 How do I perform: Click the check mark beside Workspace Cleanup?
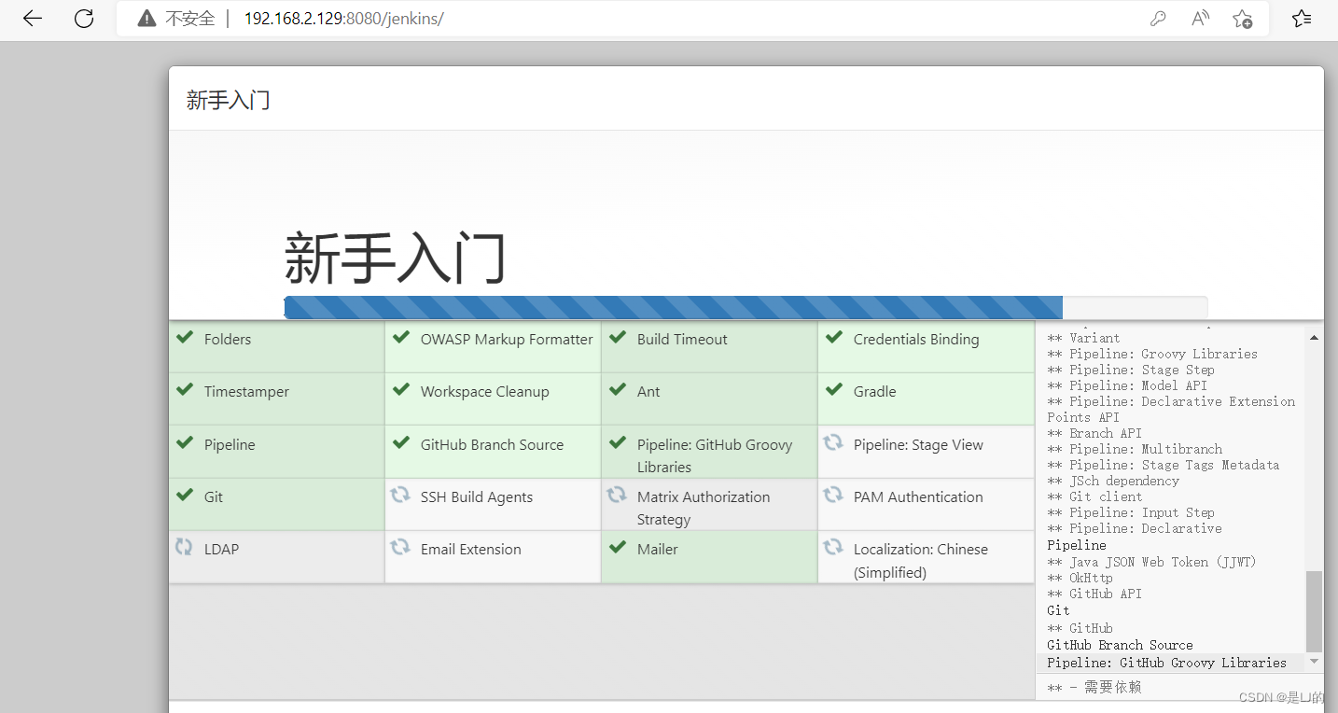click(401, 389)
